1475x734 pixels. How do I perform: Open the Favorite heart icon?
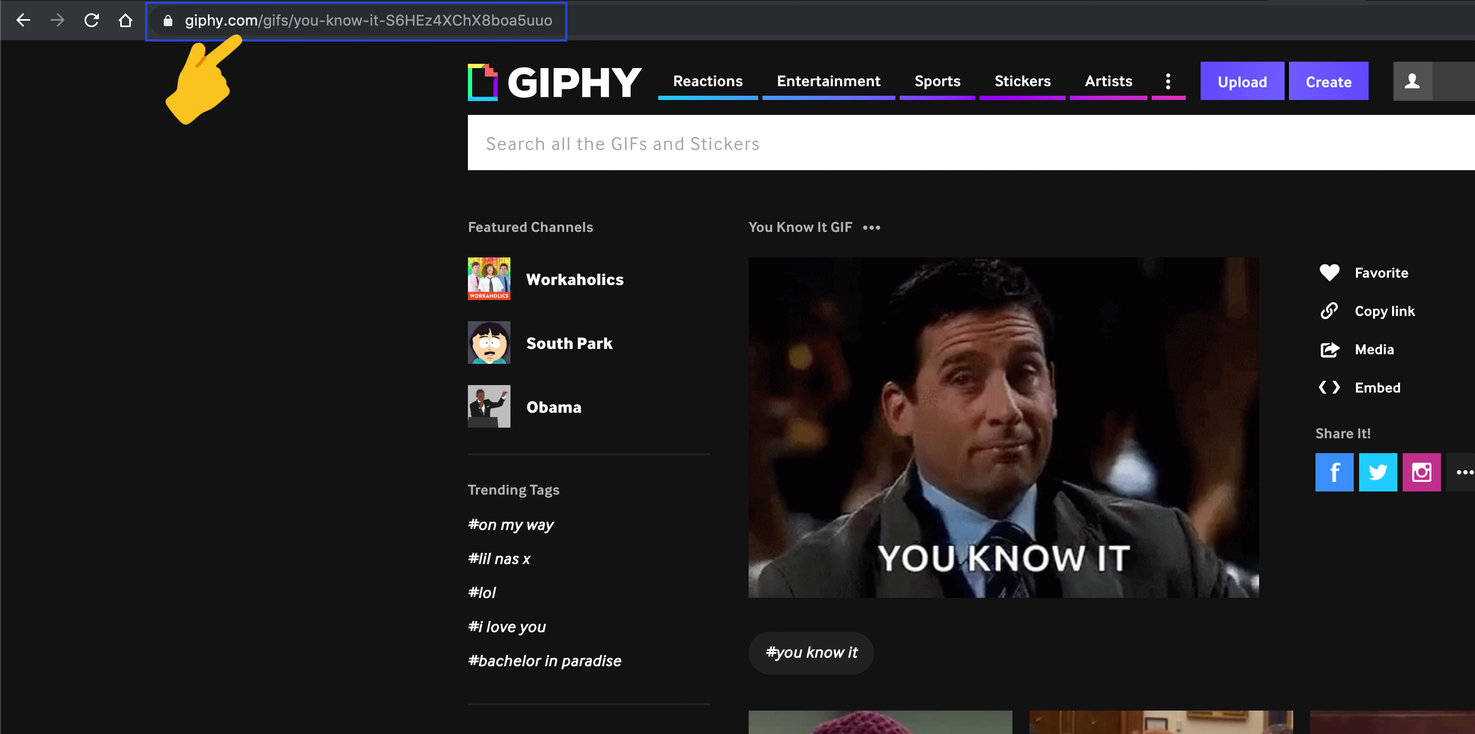coord(1329,272)
